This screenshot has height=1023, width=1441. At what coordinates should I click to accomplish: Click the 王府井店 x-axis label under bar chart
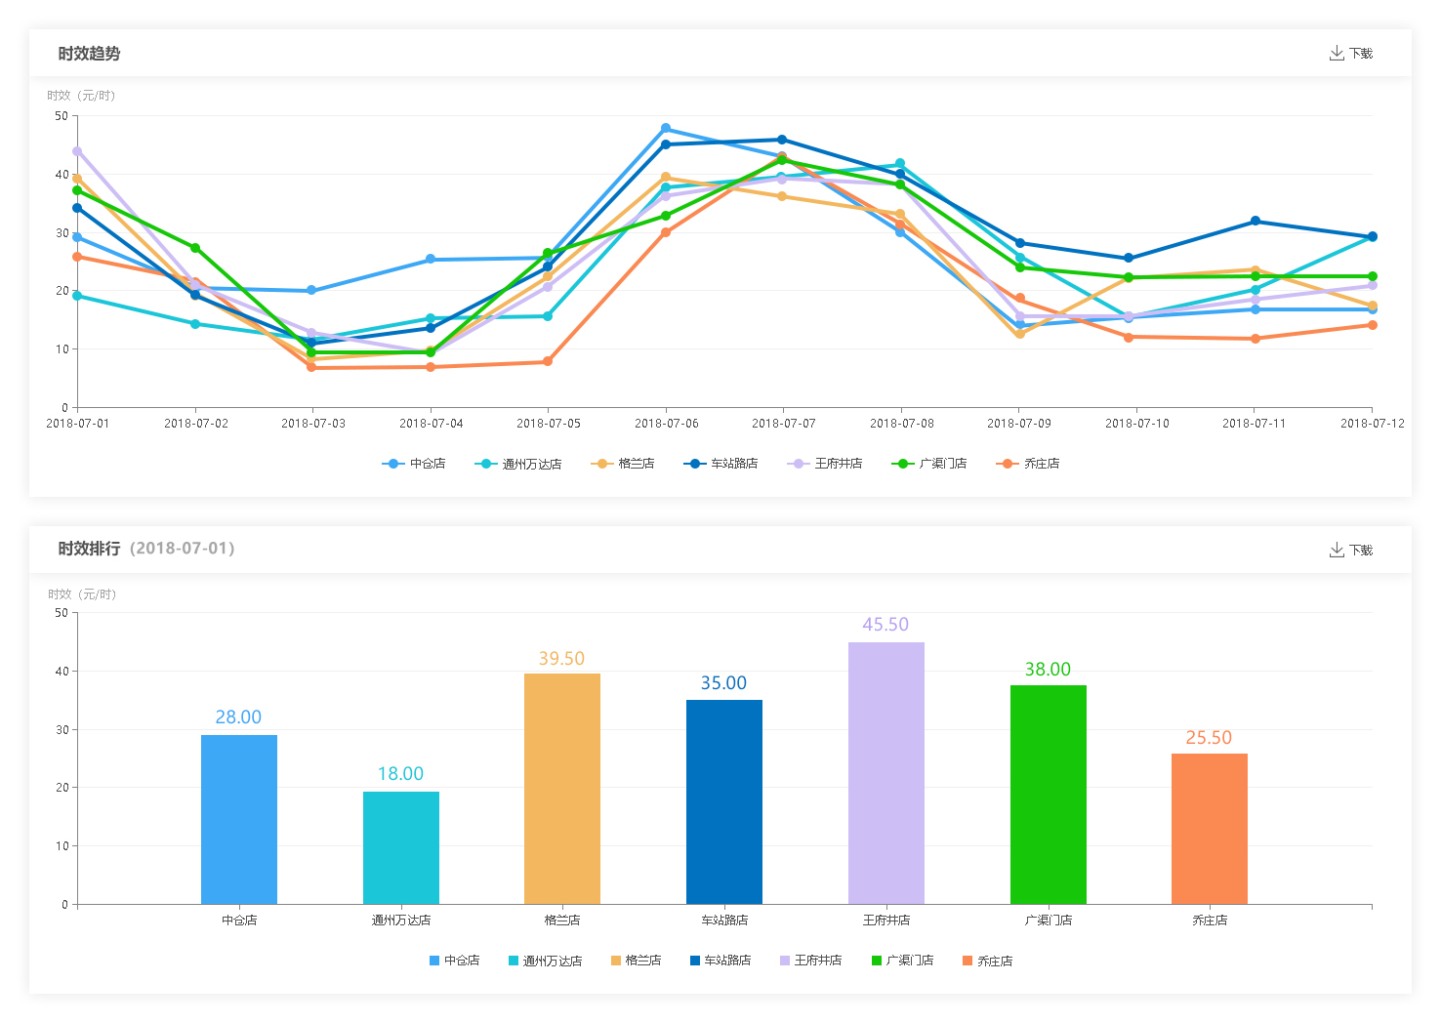coord(886,921)
